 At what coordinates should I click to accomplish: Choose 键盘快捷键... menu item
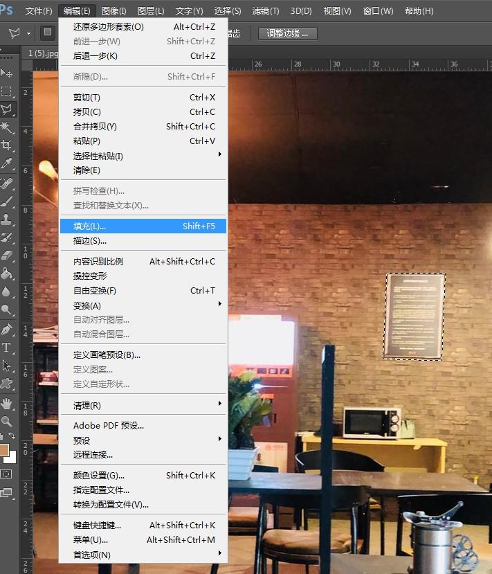tap(143, 525)
